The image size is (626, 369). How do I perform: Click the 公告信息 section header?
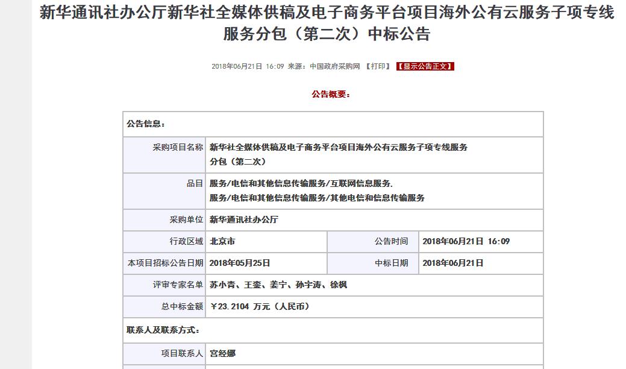(x=146, y=124)
